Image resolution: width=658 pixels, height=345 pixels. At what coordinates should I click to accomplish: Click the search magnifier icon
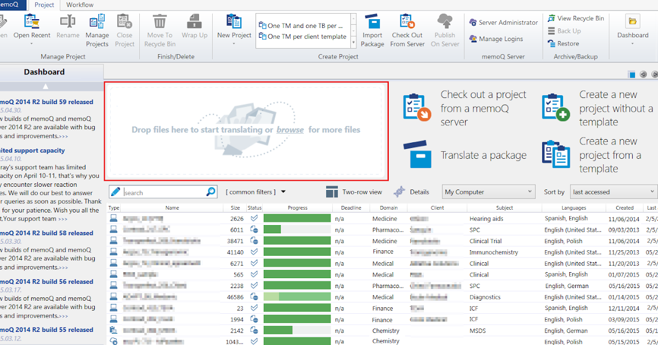tap(211, 192)
